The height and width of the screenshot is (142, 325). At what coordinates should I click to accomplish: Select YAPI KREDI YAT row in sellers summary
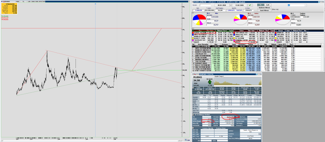255,32
